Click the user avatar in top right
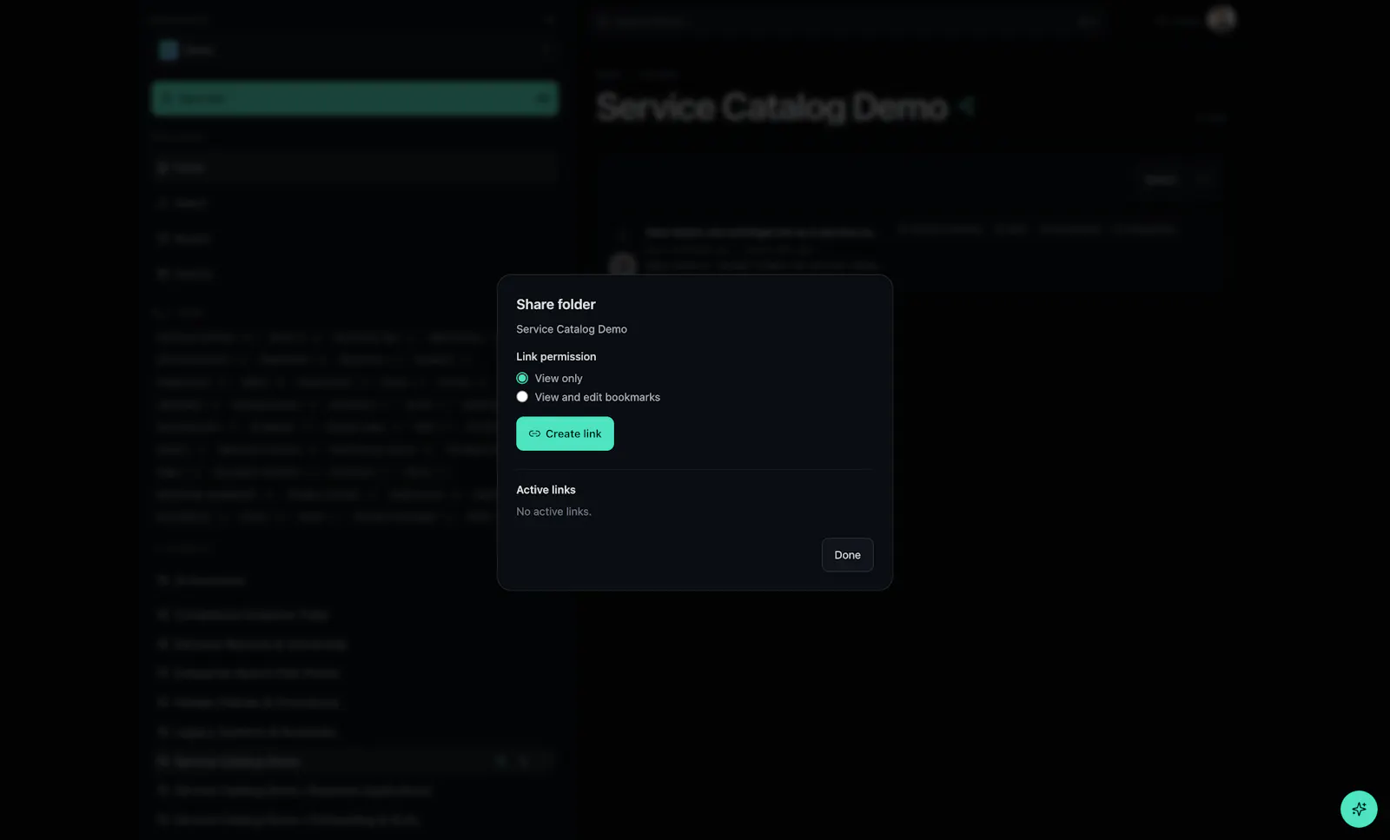1390x840 pixels. 1221,19
